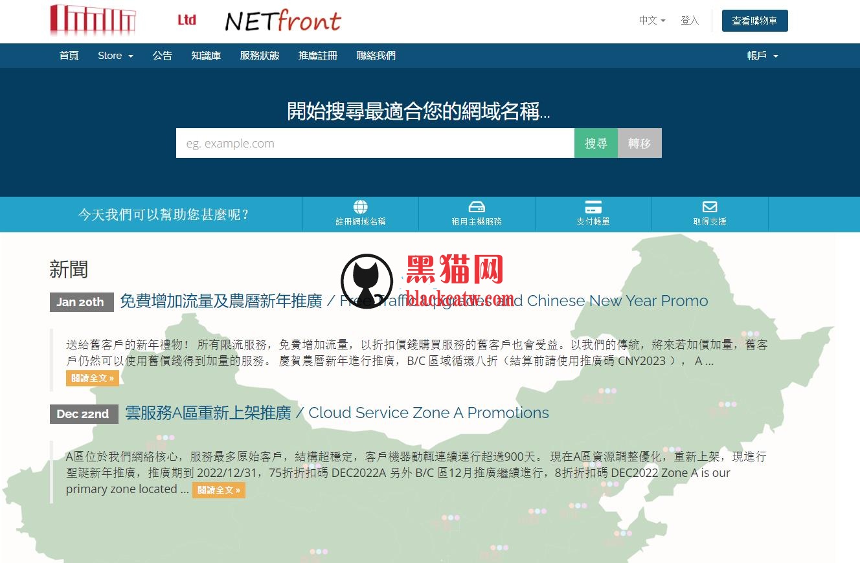This screenshot has height=563, width=860.
Task: Click the server icon for hosting rental
Action: [477, 207]
